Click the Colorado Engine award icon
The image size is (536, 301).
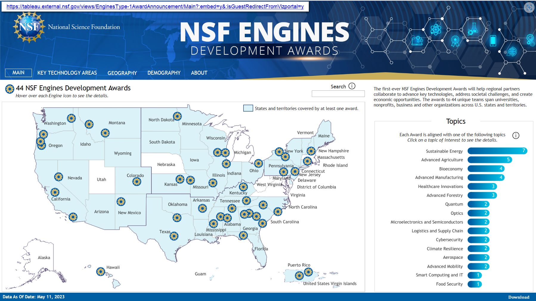[137, 181]
